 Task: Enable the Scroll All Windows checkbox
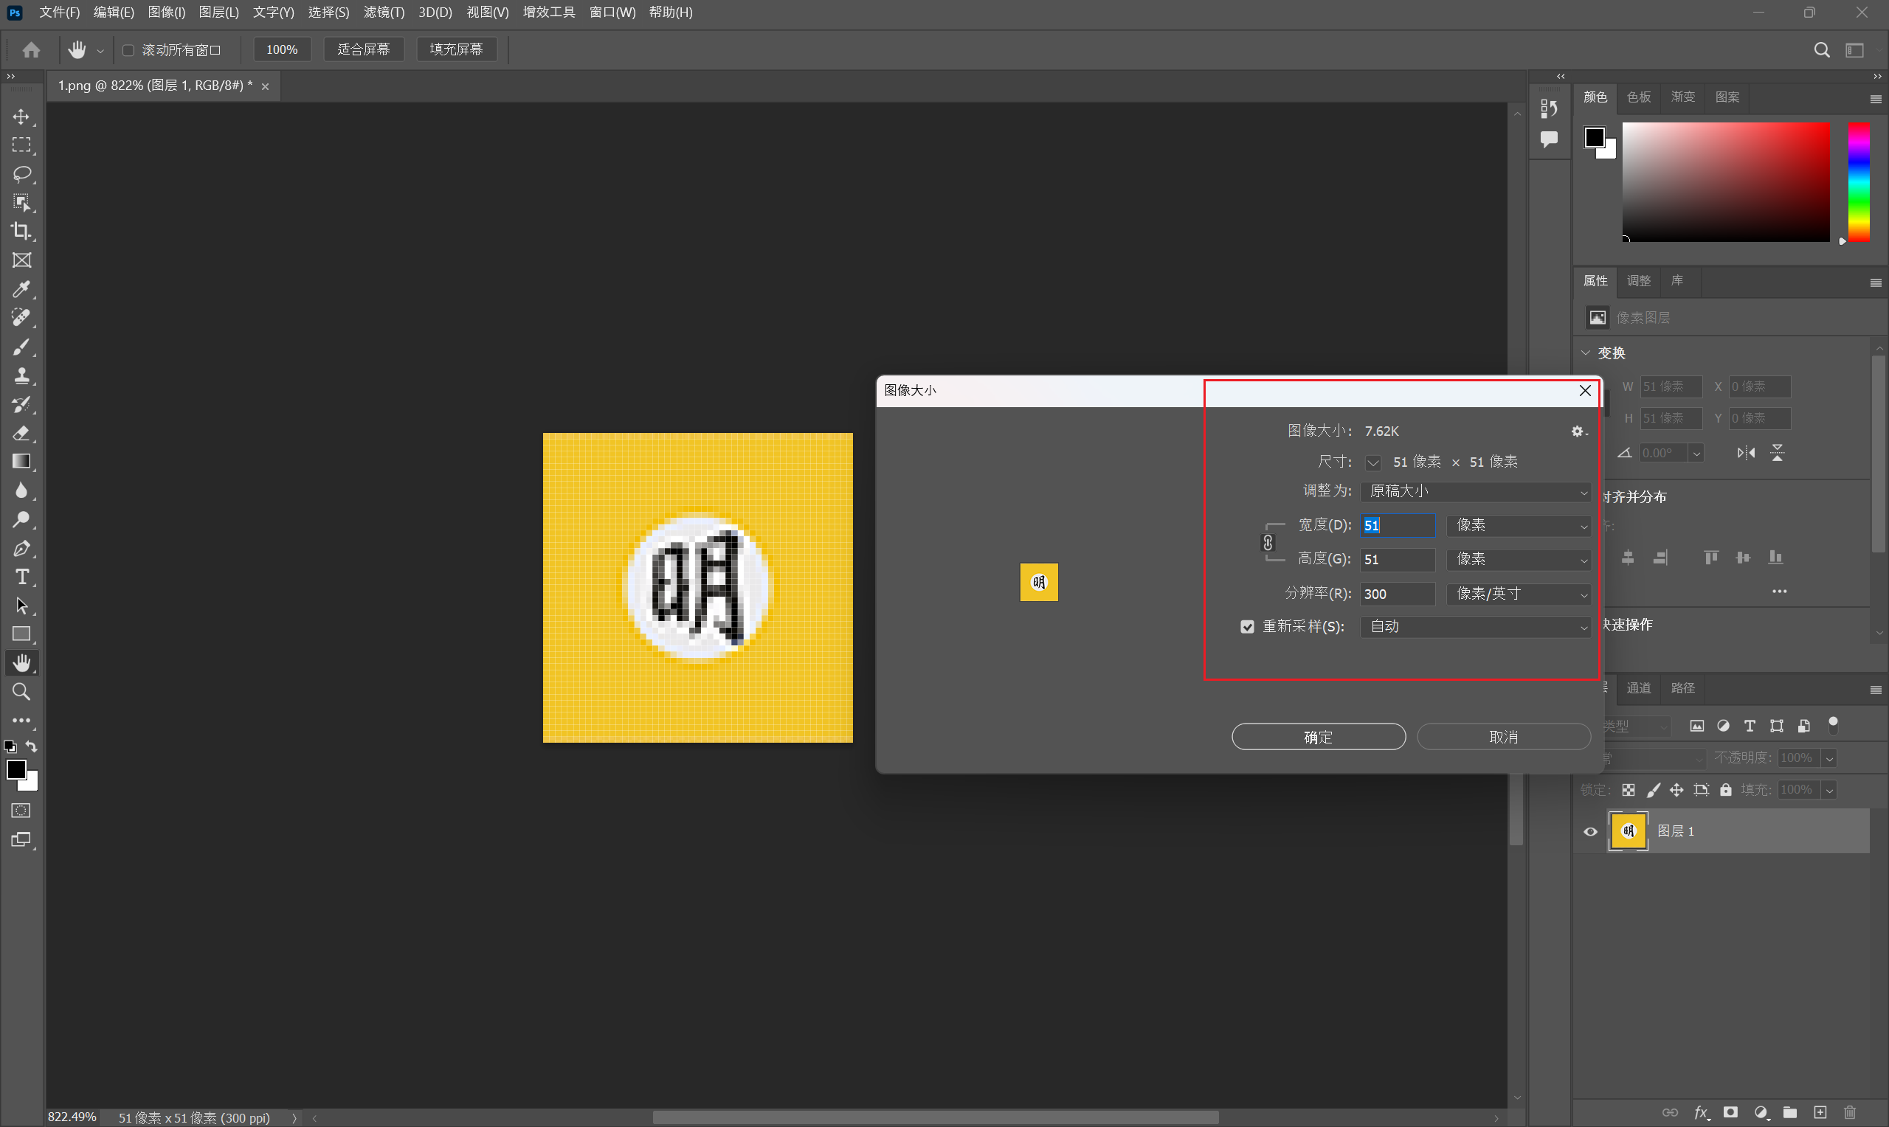point(128,50)
